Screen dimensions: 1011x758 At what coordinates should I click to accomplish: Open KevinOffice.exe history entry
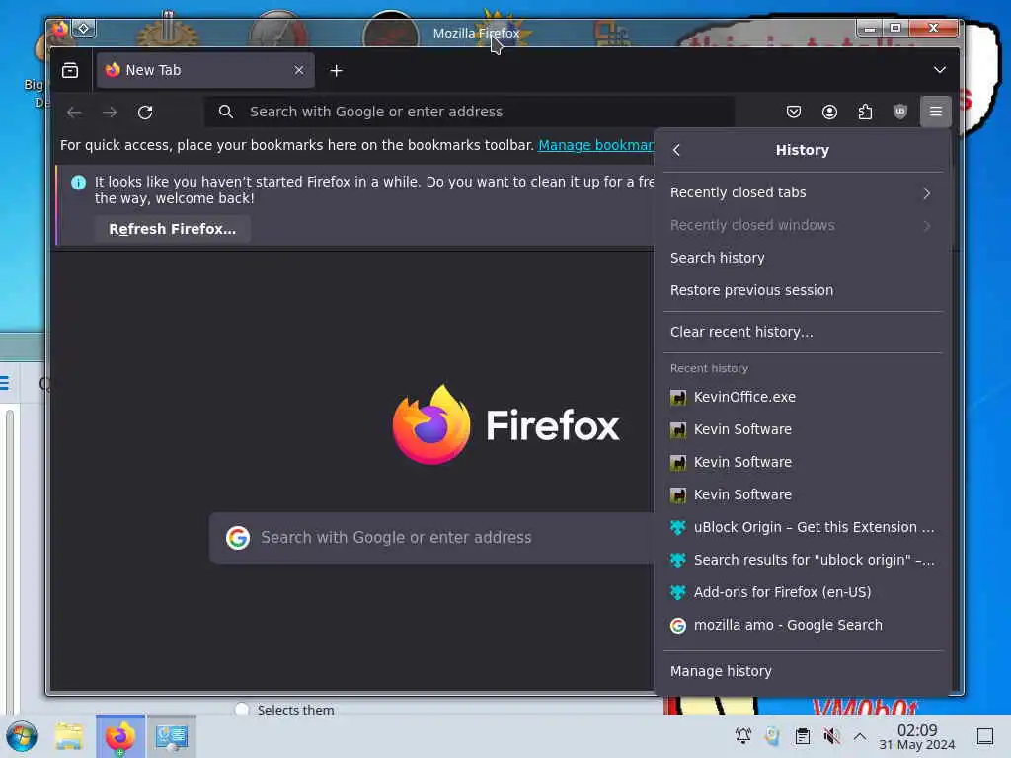click(802, 397)
